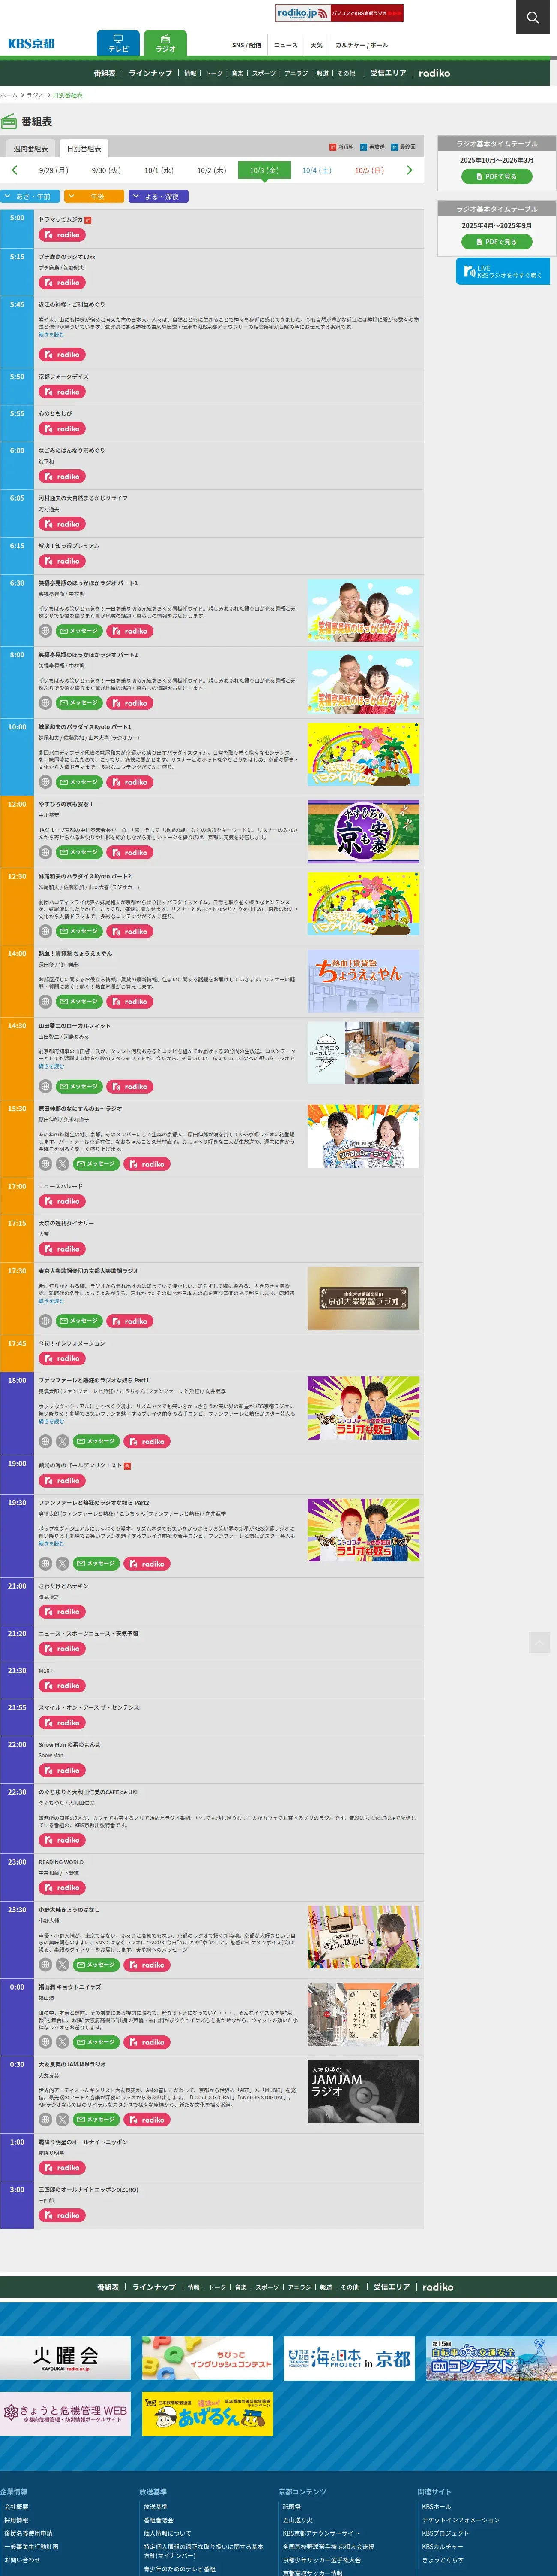Select date 9/29 (月)

point(54,171)
